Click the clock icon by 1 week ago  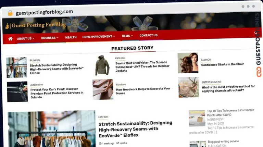[x=100, y=144]
